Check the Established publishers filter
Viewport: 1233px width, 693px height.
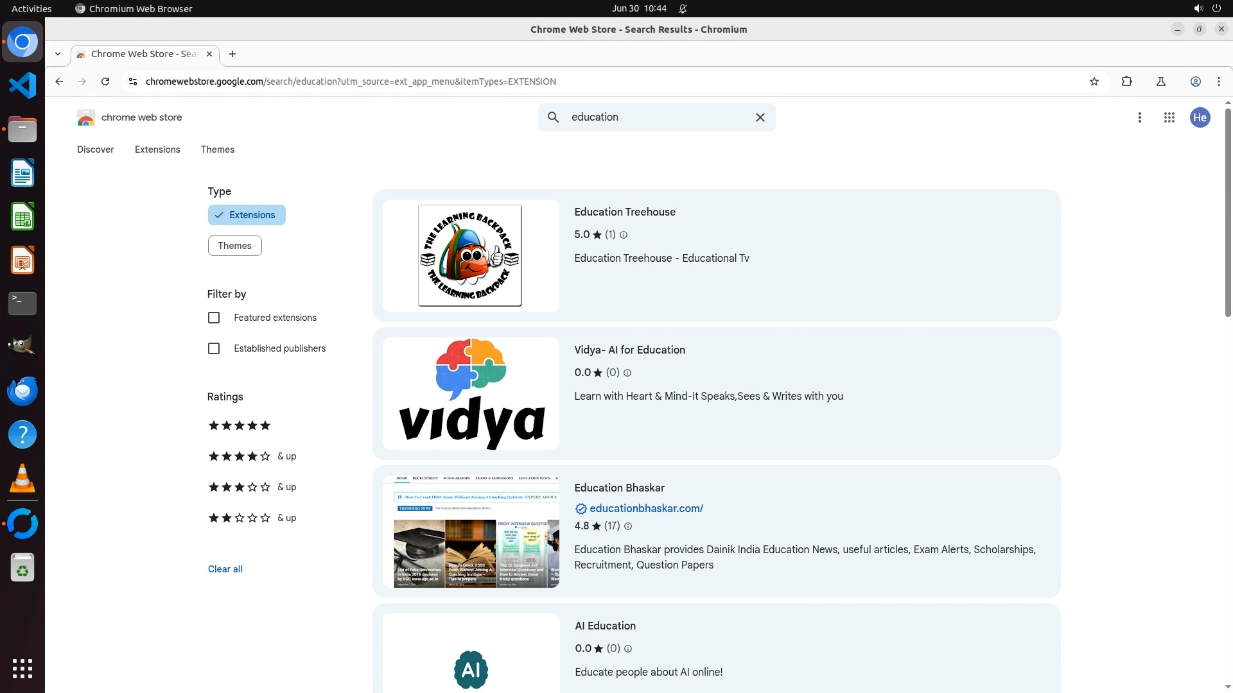pos(214,348)
